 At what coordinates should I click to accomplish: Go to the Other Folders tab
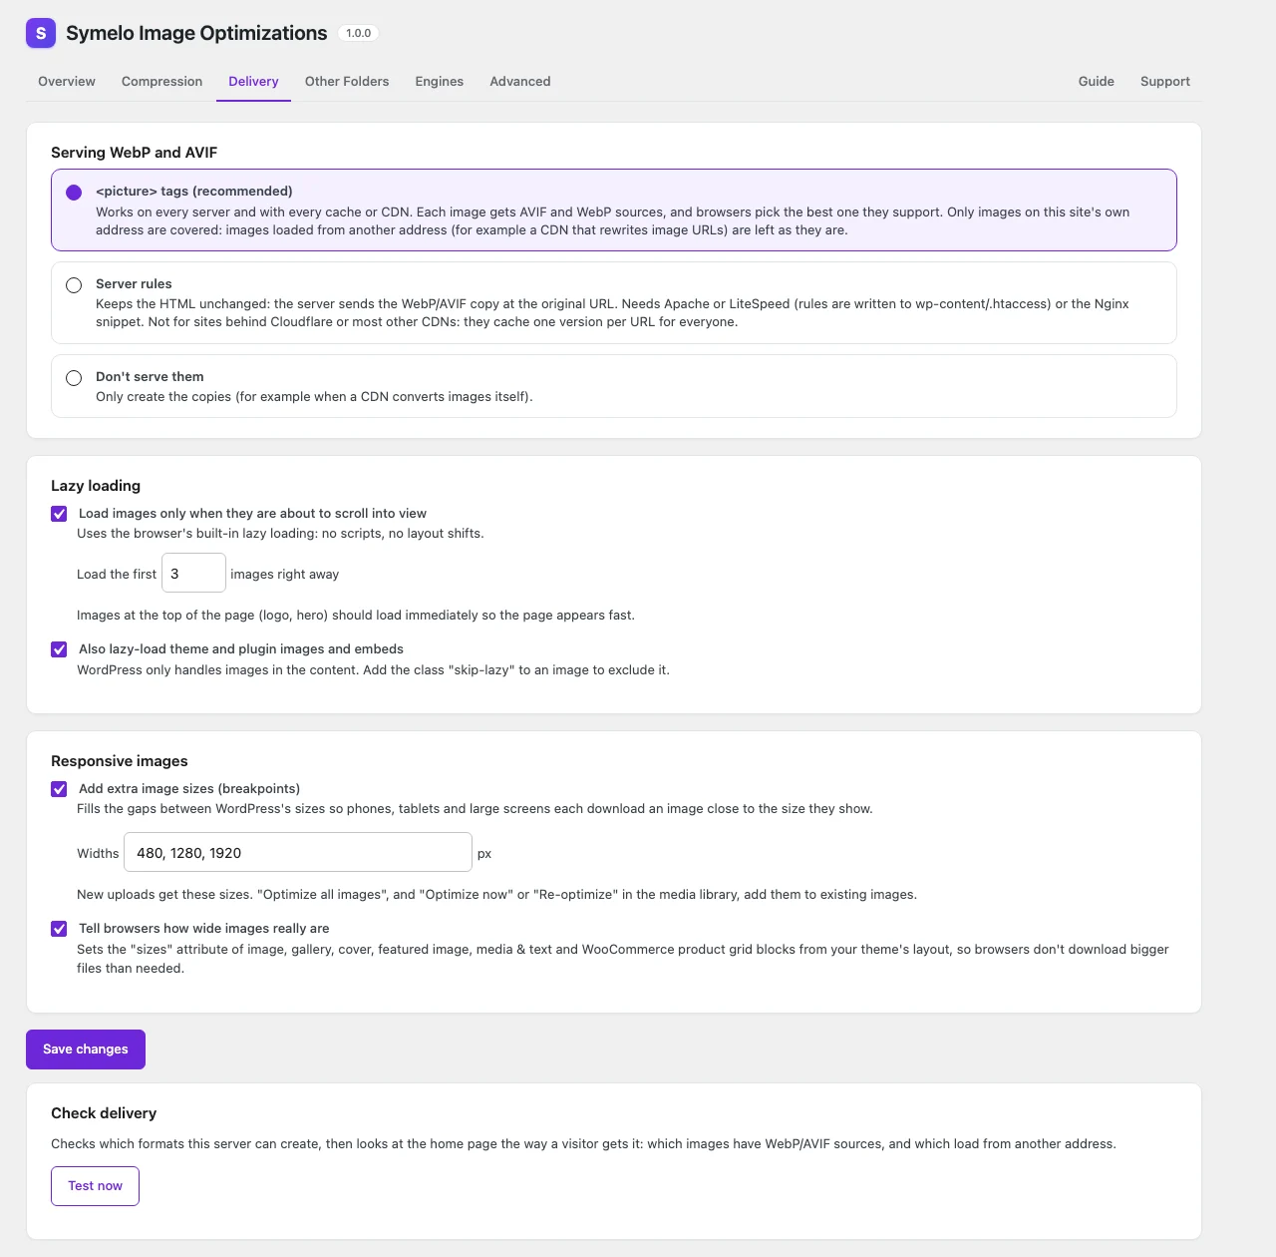point(347,82)
